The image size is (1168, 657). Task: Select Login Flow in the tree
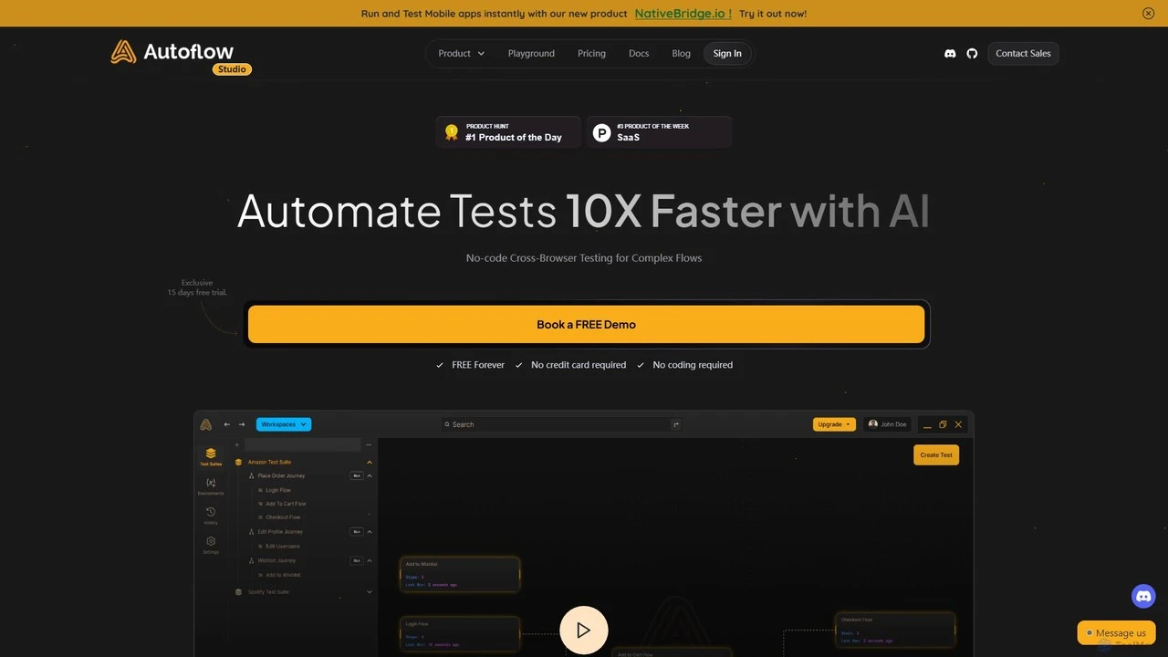(x=278, y=491)
